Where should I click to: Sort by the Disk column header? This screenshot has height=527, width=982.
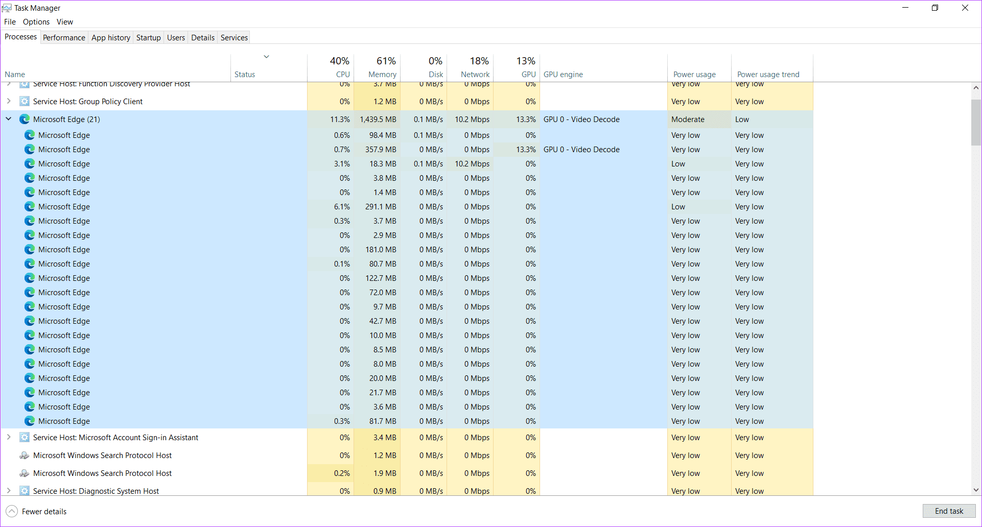424,67
